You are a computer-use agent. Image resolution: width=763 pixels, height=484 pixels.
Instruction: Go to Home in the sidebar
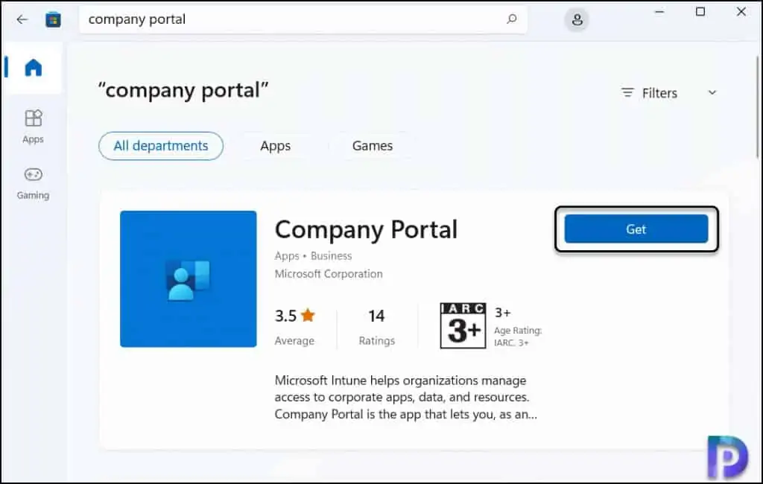(x=33, y=67)
